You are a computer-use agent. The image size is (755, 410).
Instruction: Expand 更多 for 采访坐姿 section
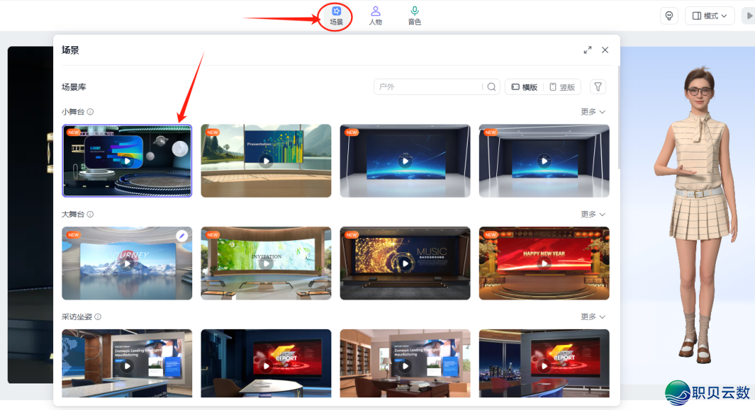click(593, 317)
